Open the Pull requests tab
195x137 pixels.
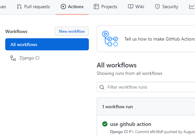point(33,7)
